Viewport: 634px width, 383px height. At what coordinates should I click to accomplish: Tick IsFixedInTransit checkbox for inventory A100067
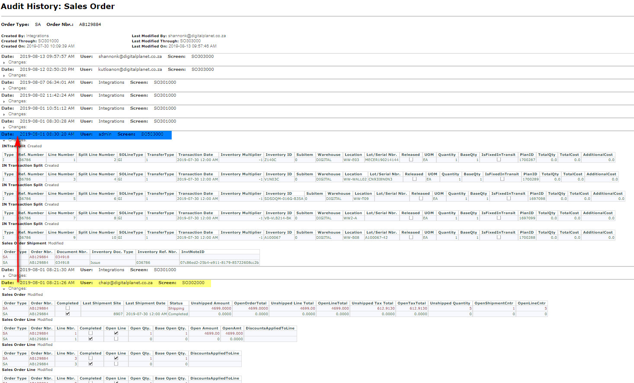click(499, 237)
